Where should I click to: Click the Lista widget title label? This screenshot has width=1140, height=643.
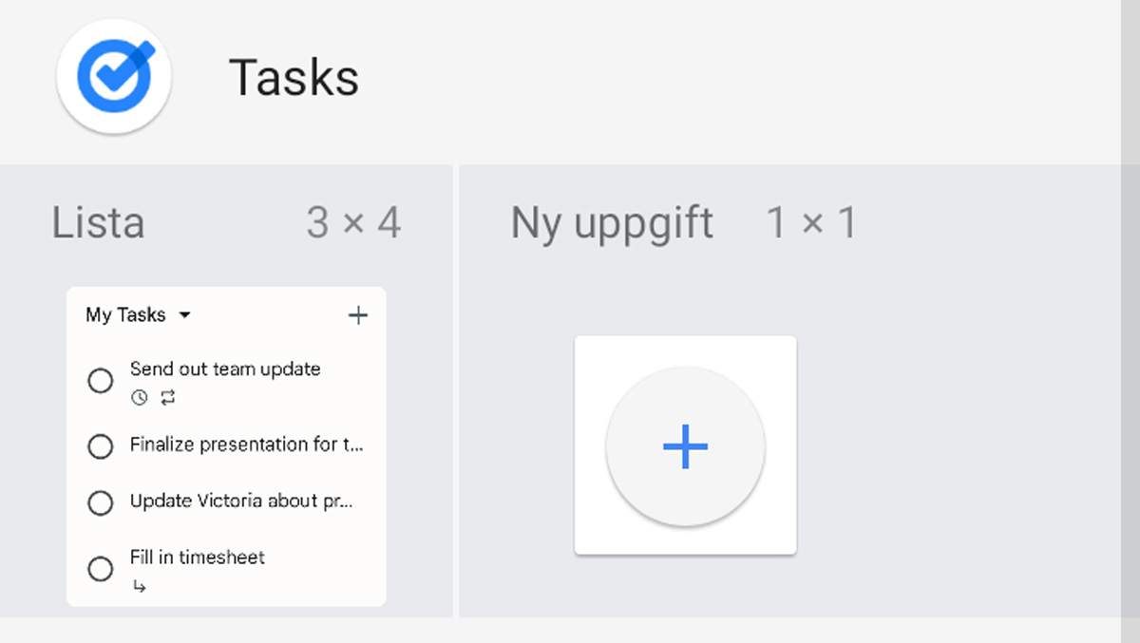pyautogui.click(x=98, y=222)
